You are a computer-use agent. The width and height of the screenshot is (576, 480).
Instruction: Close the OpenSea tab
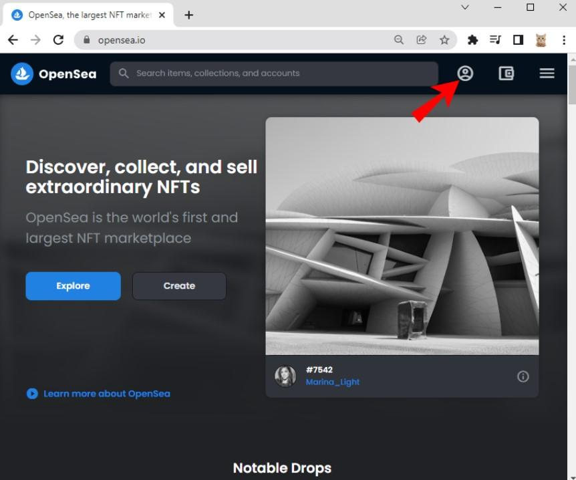pos(162,15)
